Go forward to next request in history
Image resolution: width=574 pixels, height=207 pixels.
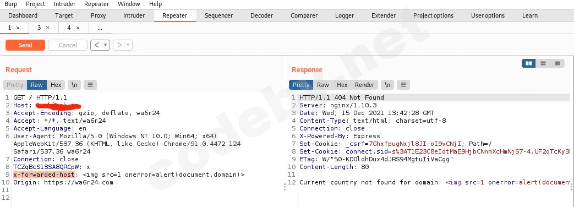tap(119, 45)
